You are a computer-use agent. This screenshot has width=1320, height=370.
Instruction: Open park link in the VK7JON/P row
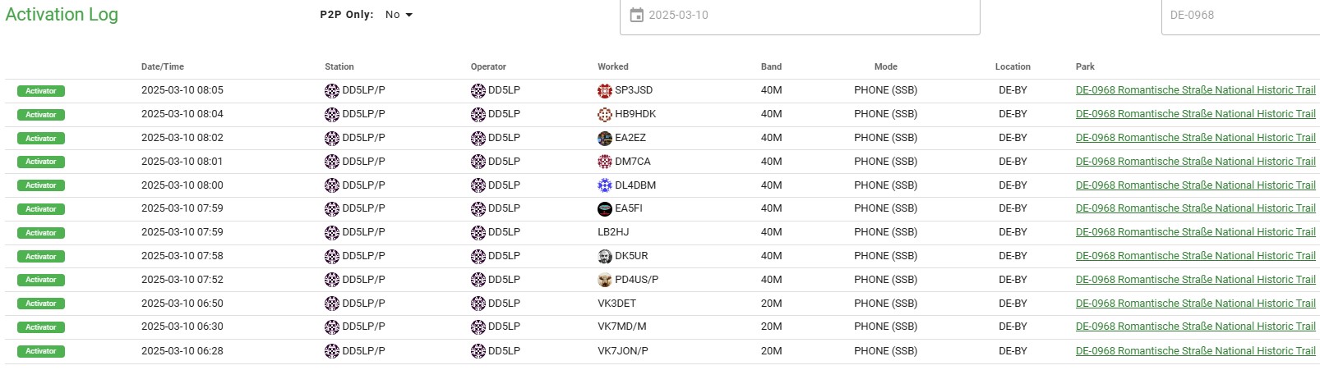[x=1195, y=351]
